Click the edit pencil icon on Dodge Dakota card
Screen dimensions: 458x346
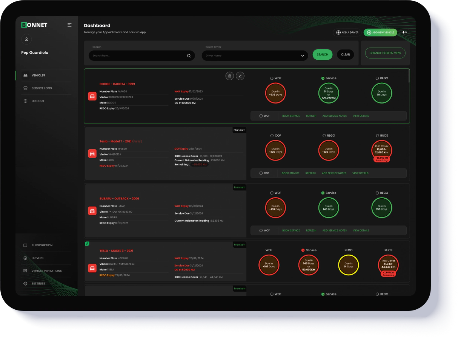coord(240,76)
